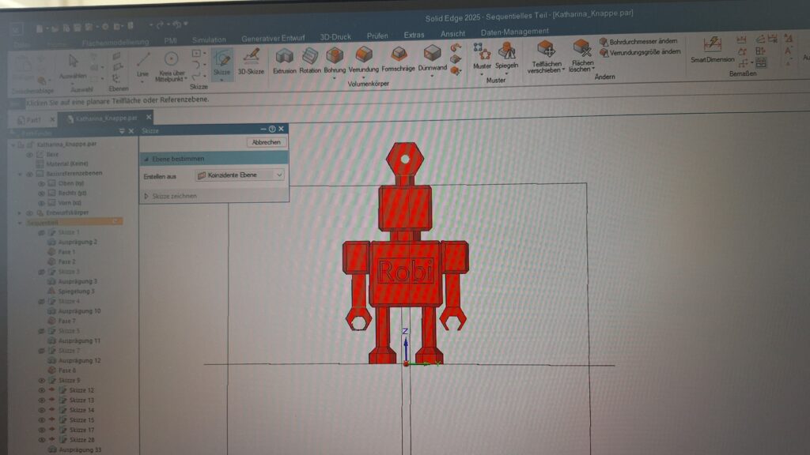Toggle visibility of Skizze 12
Image resolution: width=810 pixels, height=455 pixels.
pos(41,390)
